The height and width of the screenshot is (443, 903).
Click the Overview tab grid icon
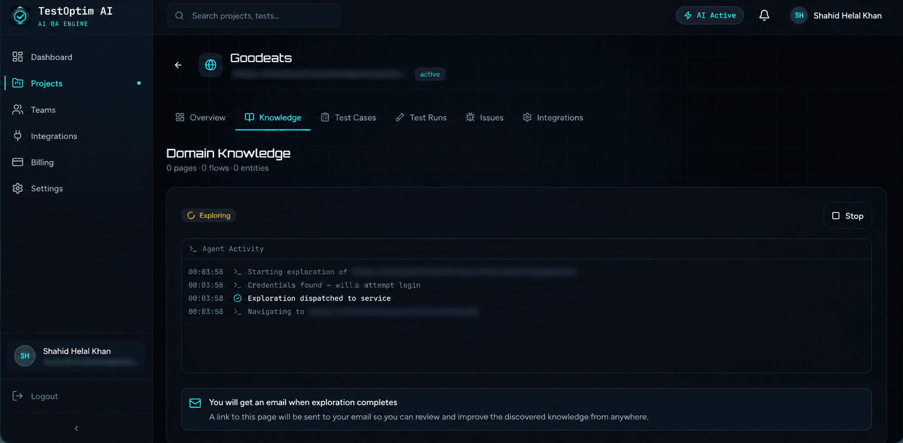click(180, 117)
